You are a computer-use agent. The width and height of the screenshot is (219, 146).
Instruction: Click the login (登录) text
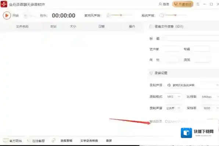(x=166, y=4)
